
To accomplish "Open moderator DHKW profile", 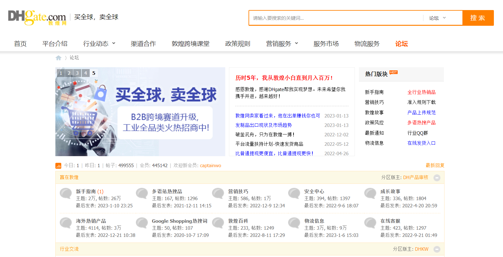I will (422, 249).
